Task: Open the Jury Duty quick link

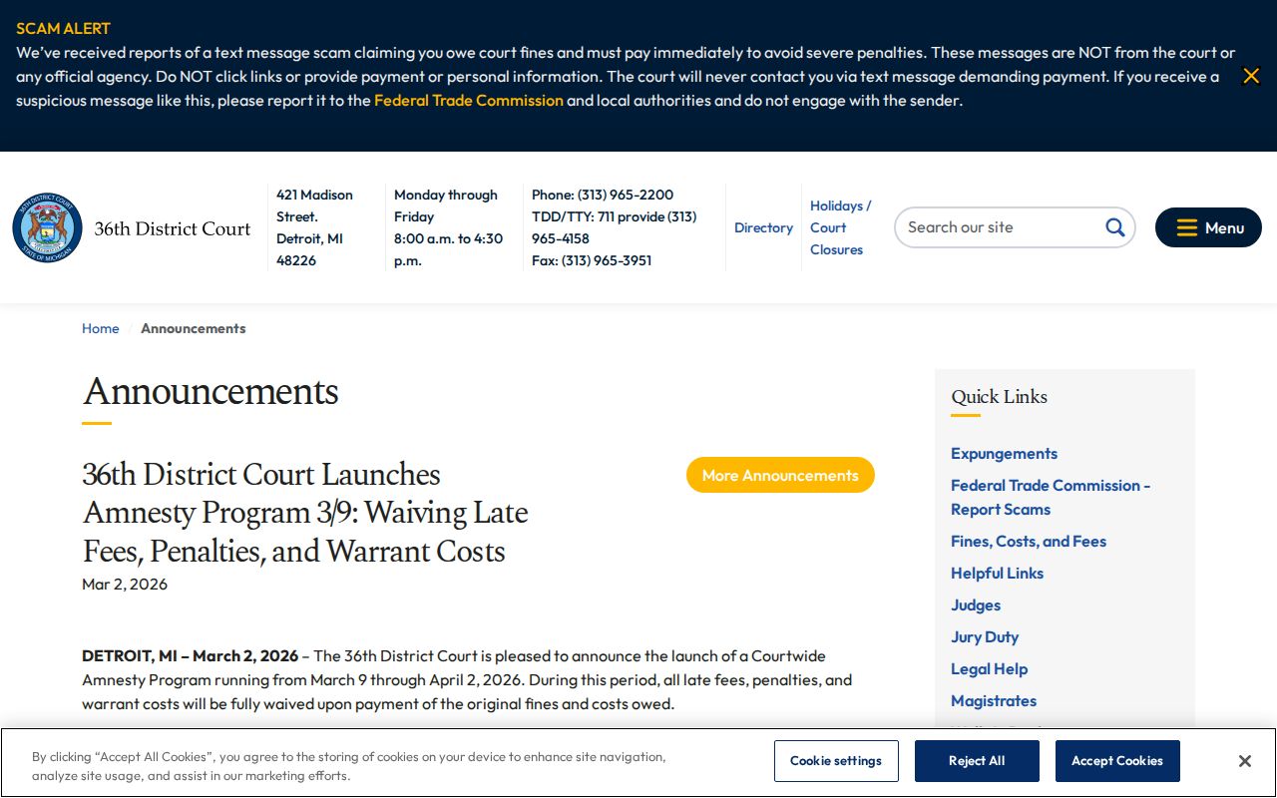Action: coord(985,636)
